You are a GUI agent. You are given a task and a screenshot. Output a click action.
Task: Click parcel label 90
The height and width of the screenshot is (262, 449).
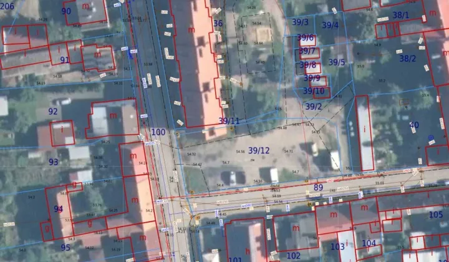pos(66,11)
